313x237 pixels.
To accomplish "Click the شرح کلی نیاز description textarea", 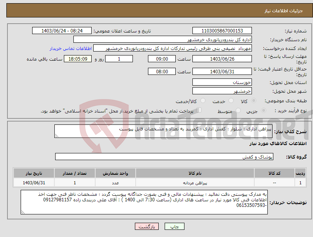I will tap(163, 131).
